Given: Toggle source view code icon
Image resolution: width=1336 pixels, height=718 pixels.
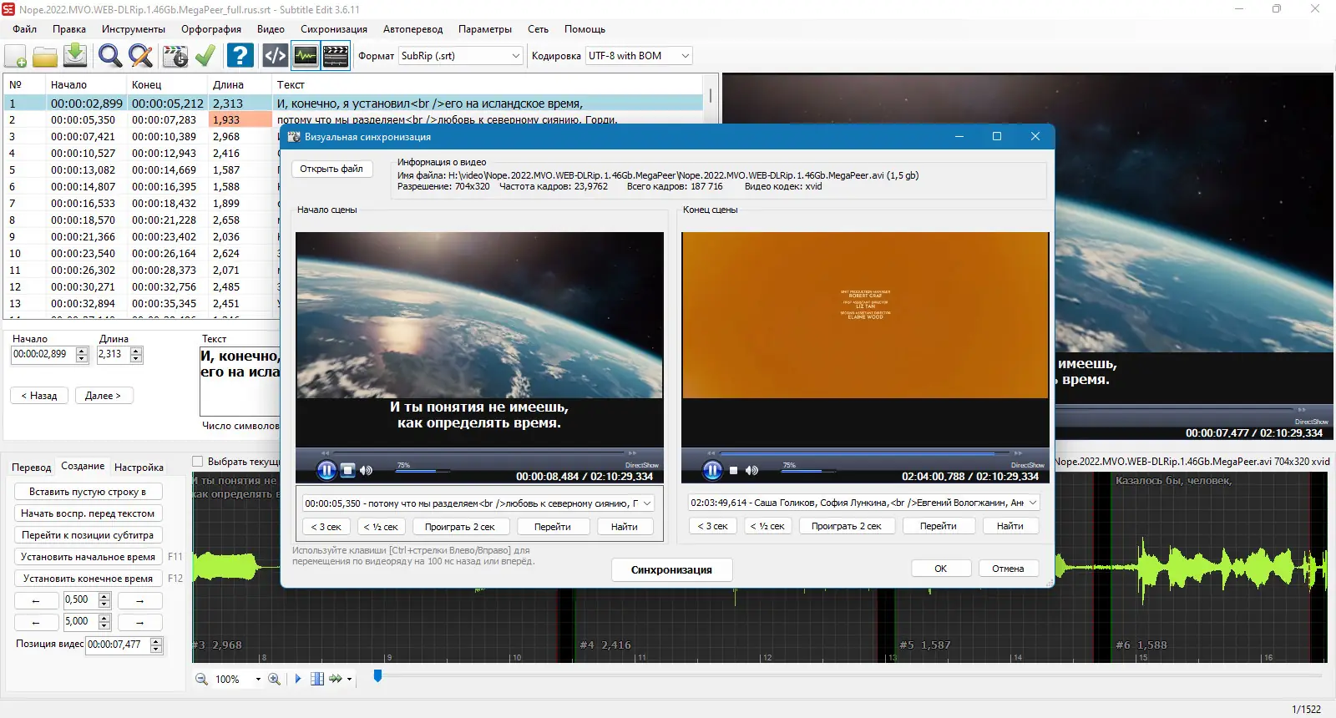Looking at the screenshot, I should [275, 56].
